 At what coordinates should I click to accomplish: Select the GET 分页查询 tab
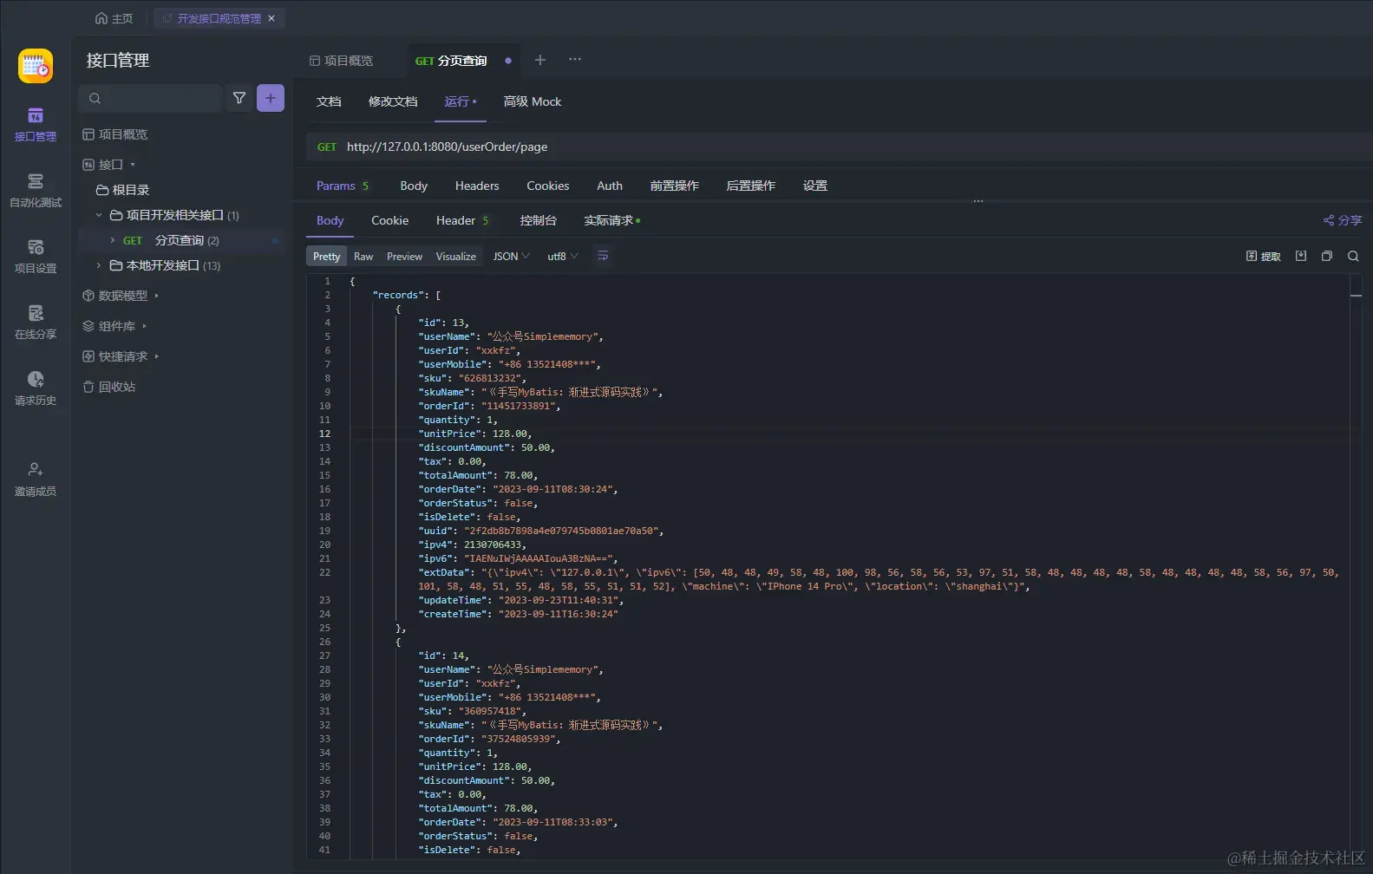click(x=451, y=61)
